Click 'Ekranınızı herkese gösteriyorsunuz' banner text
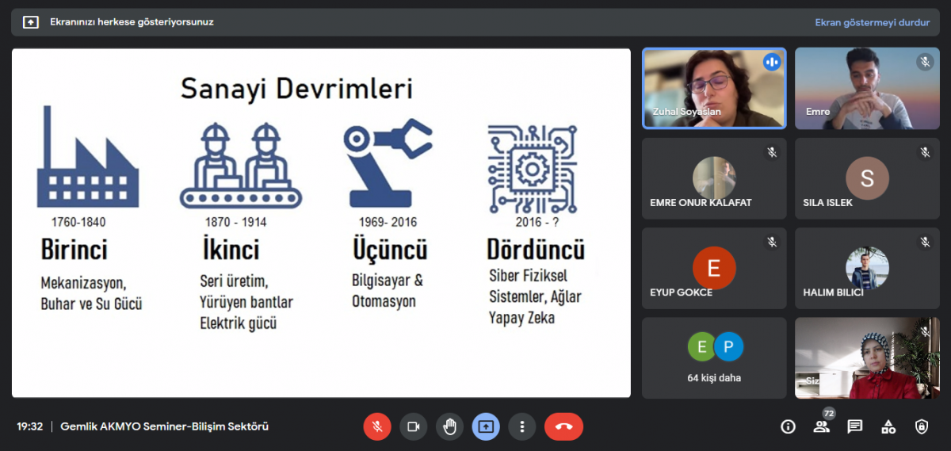Screen dimensions: 951x451 click(x=132, y=22)
